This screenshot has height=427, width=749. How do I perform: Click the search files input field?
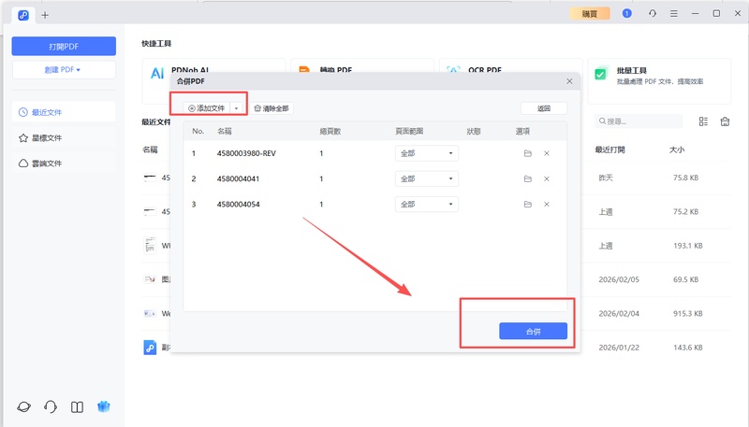[x=641, y=121]
